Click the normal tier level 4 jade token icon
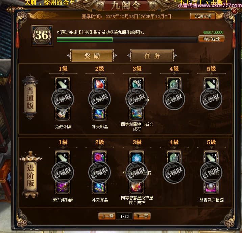 point(174,83)
